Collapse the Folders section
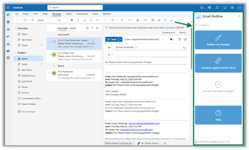Viewport: 249px width, 150px height. point(15,53)
